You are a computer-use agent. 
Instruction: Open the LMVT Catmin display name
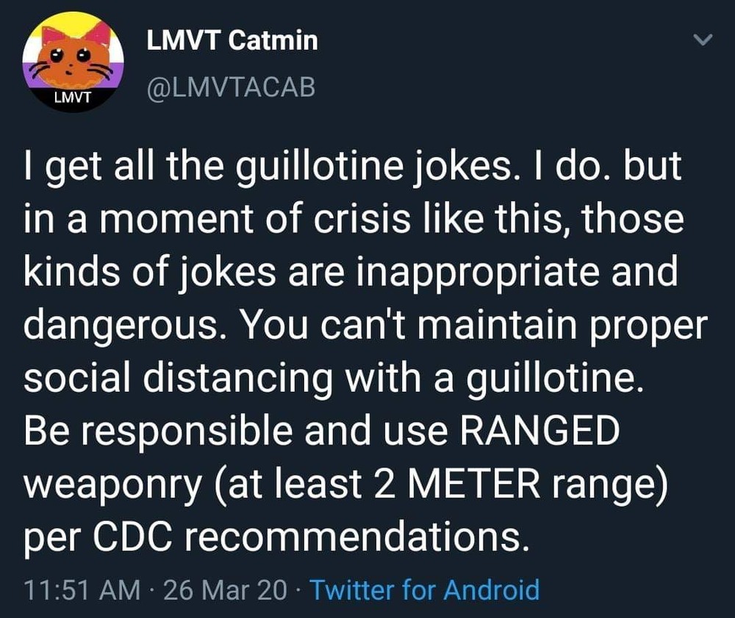point(232,40)
